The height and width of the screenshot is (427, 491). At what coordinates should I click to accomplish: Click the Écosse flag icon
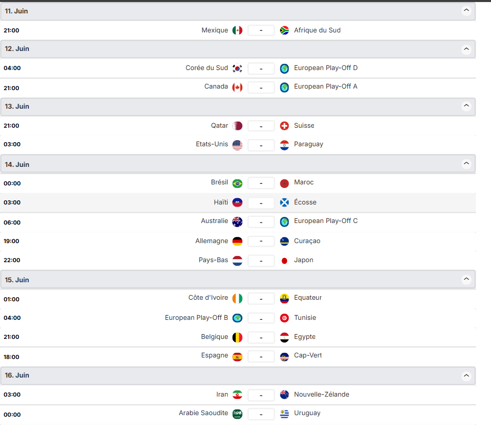pyautogui.click(x=284, y=202)
